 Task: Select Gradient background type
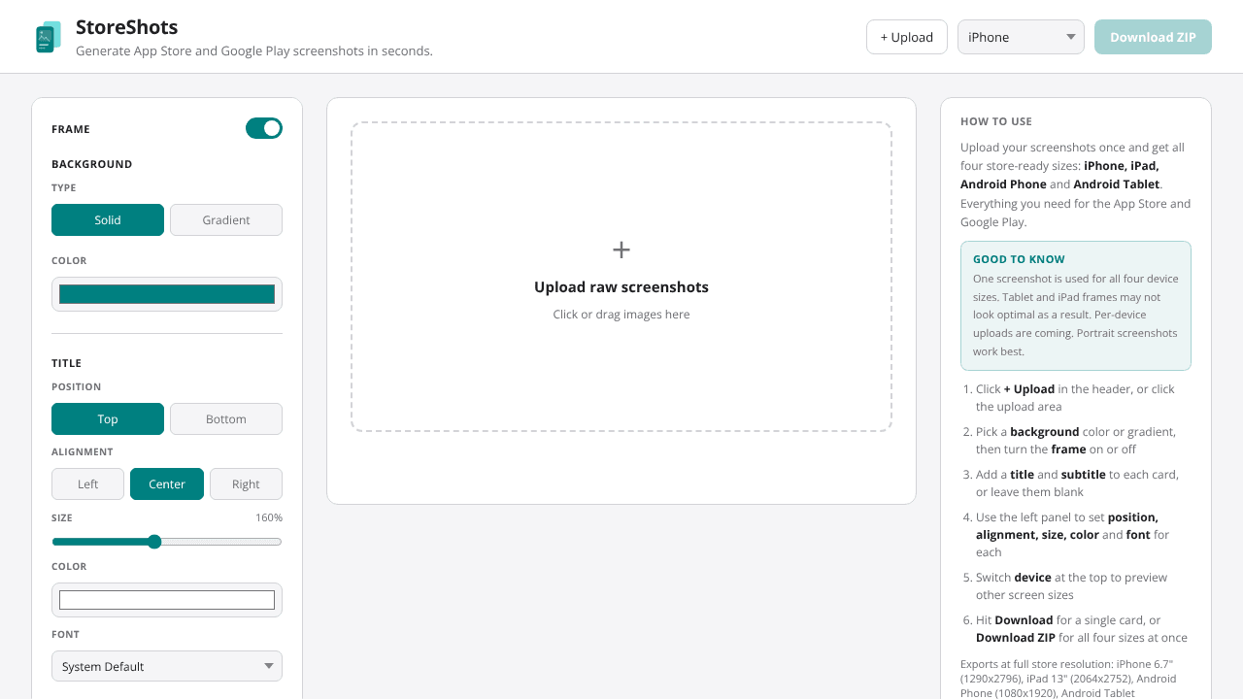tap(226, 220)
